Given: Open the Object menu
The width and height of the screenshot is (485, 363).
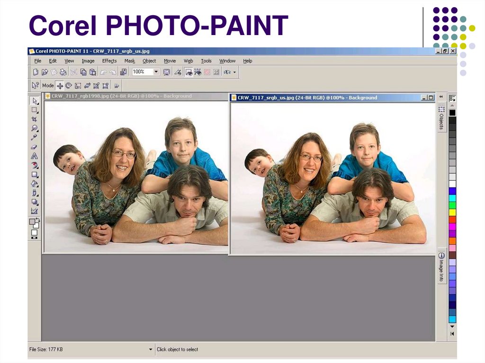Looking at the screenshot, I should (x=149, y=61).
